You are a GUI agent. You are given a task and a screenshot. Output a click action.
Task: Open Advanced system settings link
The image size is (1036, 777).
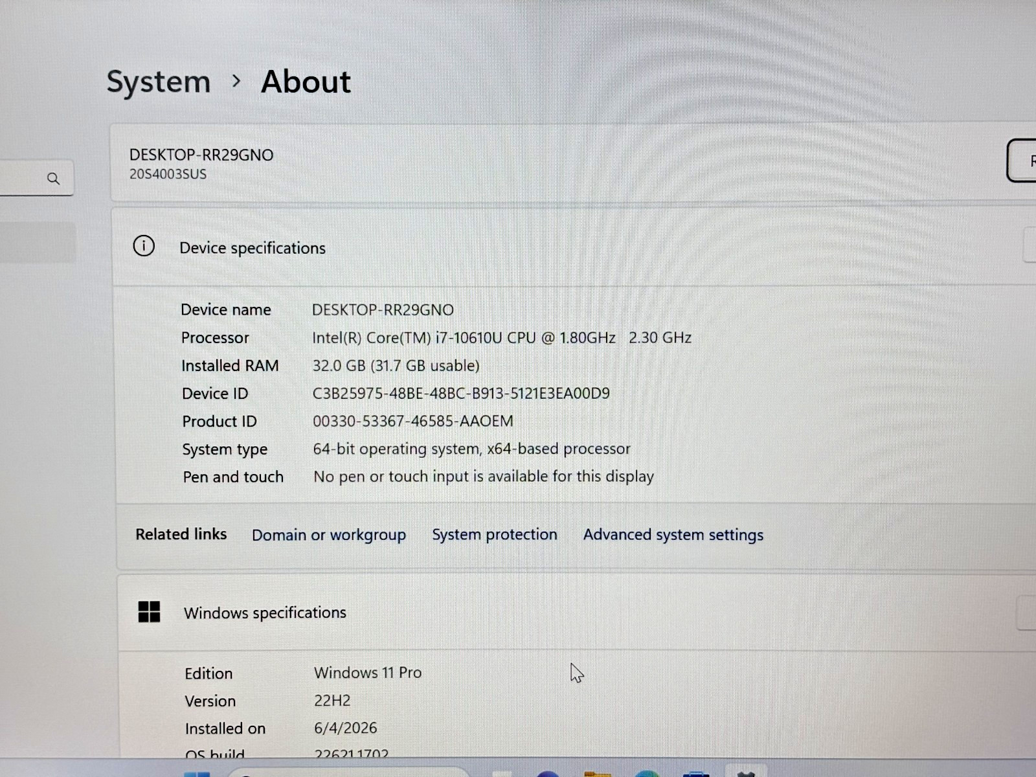coord(673,535)
